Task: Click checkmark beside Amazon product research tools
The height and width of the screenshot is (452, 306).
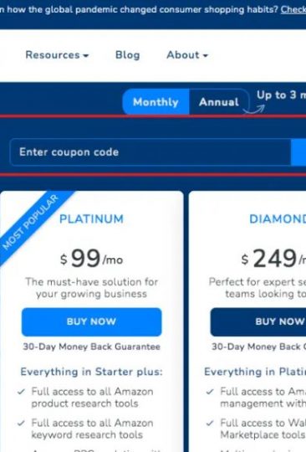Action: click(21, 392)
